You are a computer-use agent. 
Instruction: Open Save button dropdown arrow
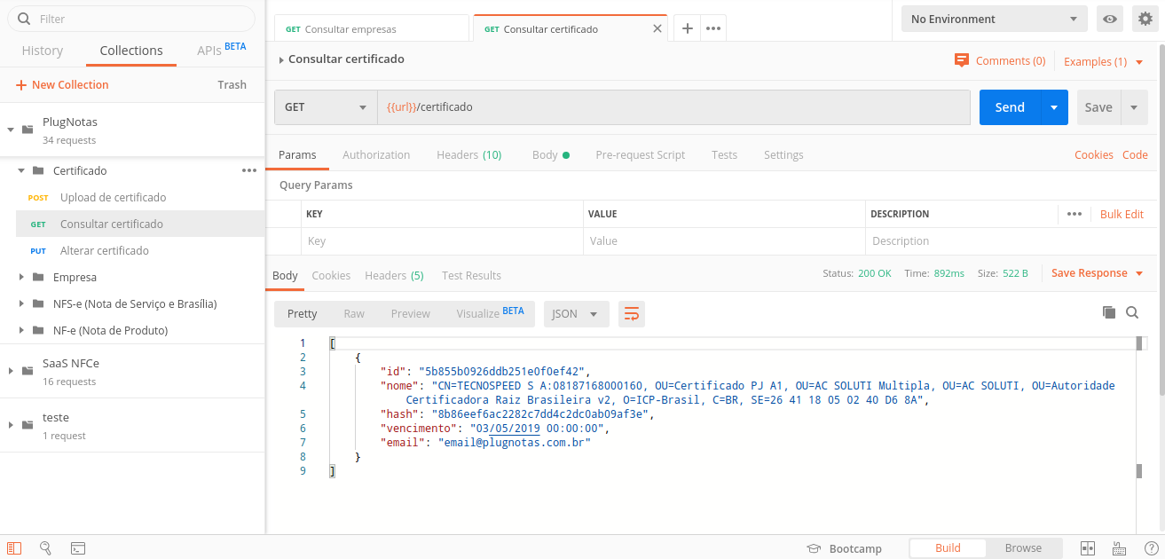[1133, 107]
